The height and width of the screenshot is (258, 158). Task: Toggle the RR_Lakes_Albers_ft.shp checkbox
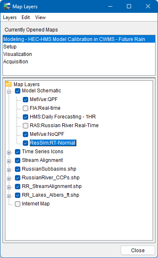pos(18,195)
